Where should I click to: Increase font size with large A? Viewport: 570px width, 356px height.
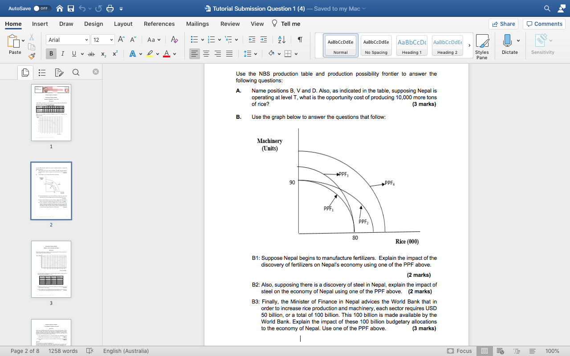pos(121,40)
